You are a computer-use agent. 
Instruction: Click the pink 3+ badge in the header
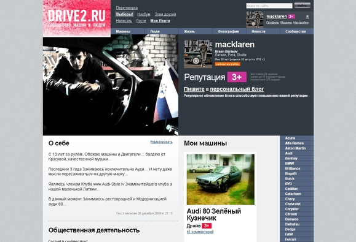tap(291, 17)
